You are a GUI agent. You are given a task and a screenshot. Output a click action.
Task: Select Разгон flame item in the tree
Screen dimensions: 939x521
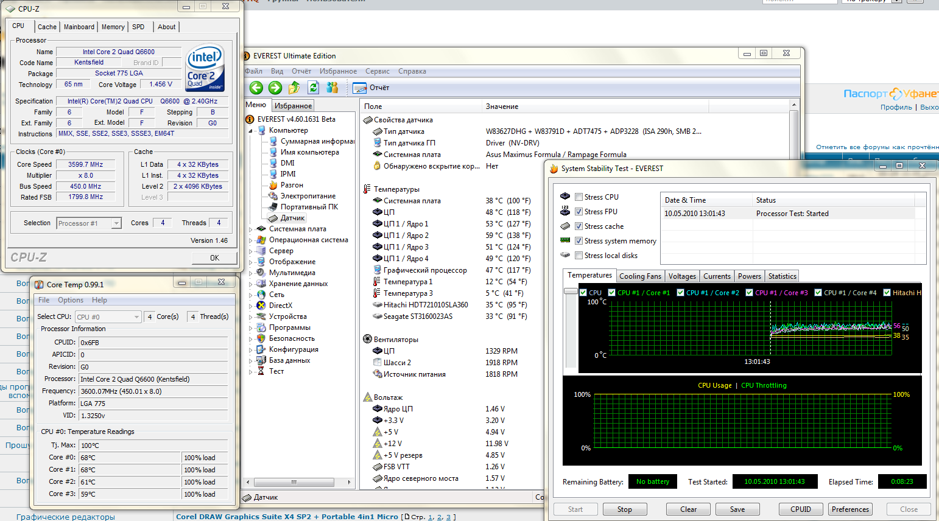(291, 185)
